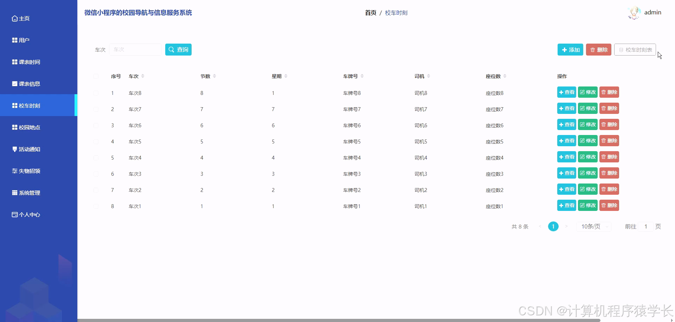This screenshot has width=675, height=322.
Task: Click the 添加 add button
Action: coord(570,50)
